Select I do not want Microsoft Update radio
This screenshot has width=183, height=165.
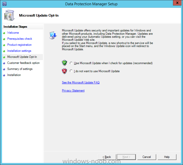click(x=71, y=71)
